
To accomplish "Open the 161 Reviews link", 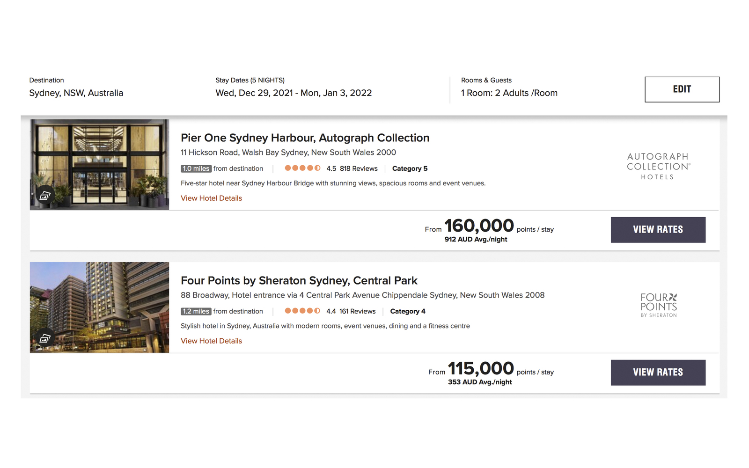I will 357,311.
